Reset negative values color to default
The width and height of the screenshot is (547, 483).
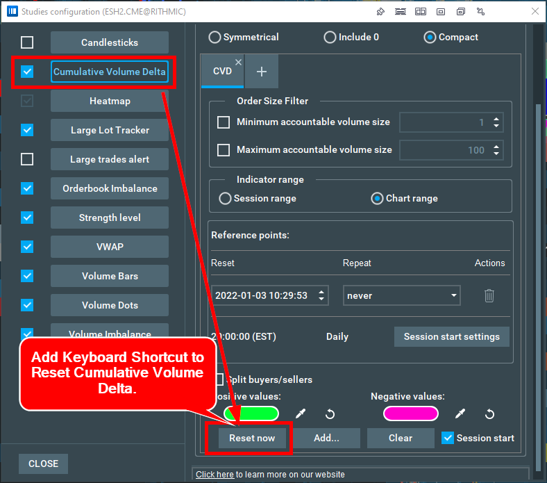[489, 414]
